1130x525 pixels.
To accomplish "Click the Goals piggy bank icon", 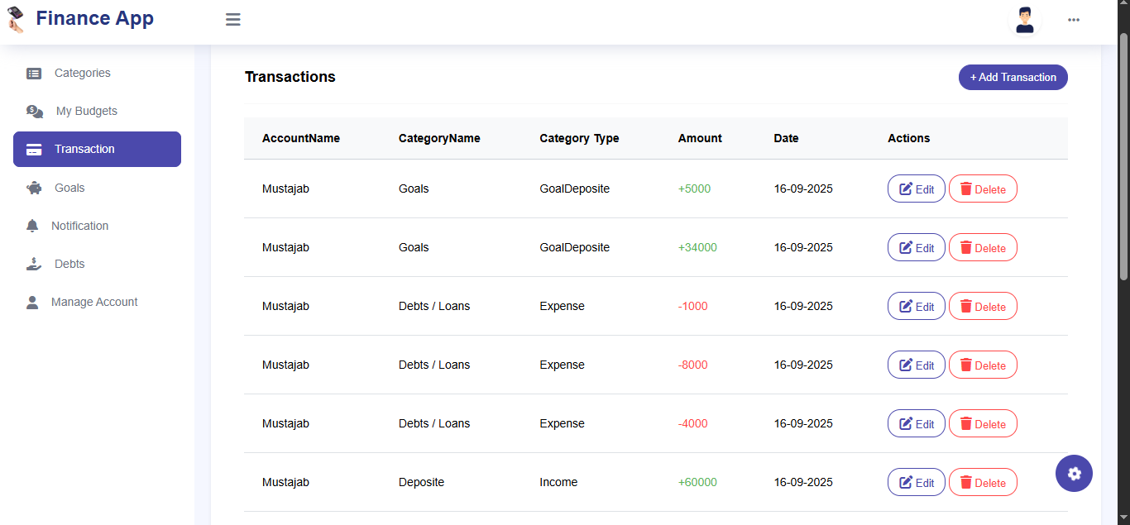I will pos(34,188).
